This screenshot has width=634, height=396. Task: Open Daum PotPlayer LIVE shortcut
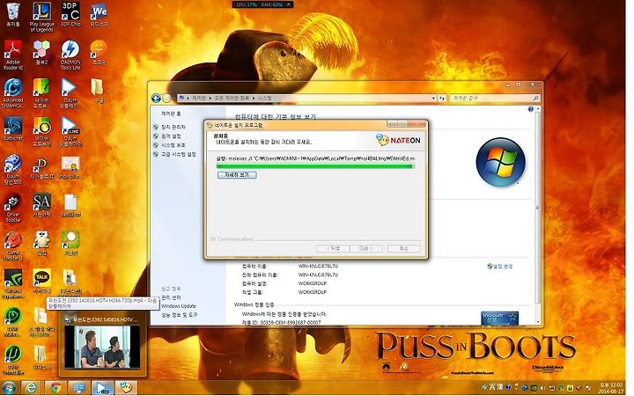coord(70,131)
